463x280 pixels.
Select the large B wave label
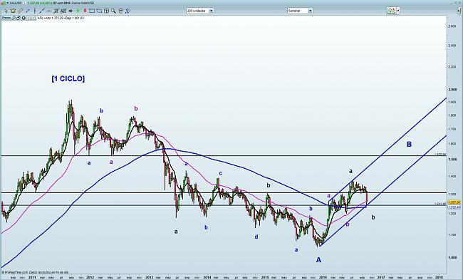tap(409, 145)
